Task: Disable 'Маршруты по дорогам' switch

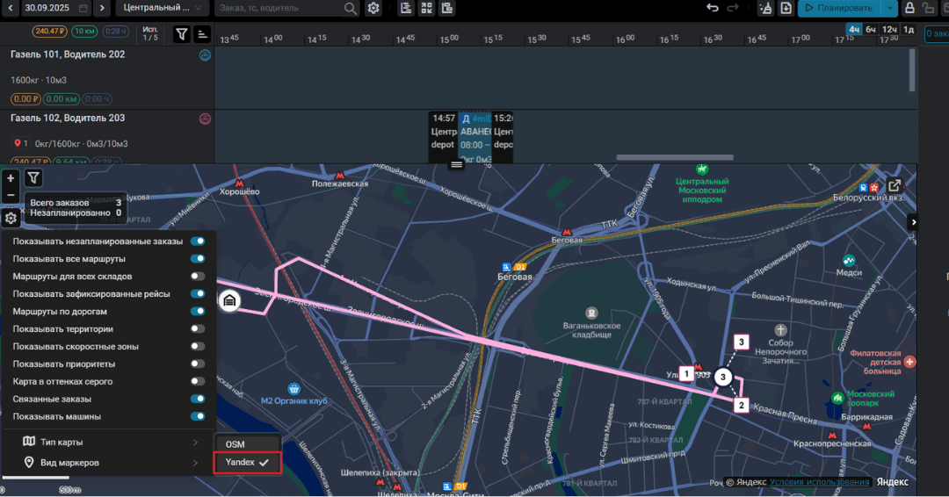Action: (x=198, y=312)
